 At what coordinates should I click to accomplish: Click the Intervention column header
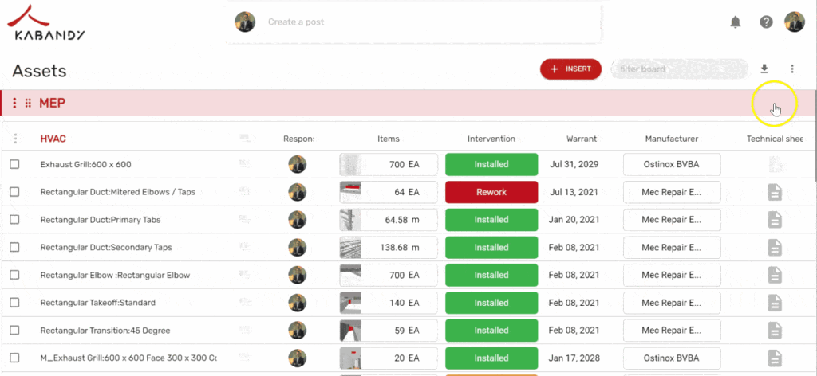(x=491, y=139)
